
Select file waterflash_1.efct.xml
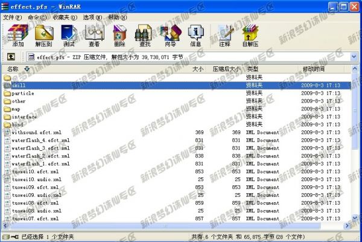(40, 164)
